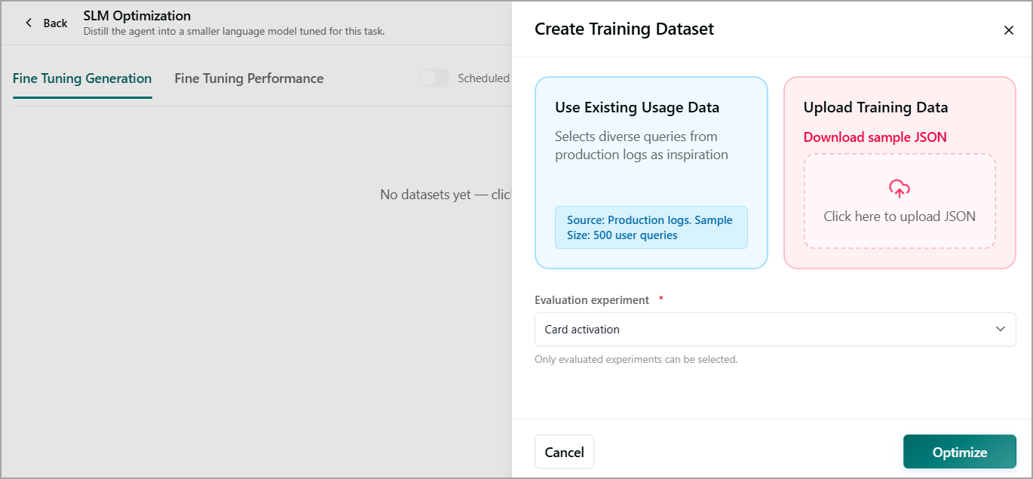
Task: Click the Evaluation experiment field label
Action: tap(592, 300)
